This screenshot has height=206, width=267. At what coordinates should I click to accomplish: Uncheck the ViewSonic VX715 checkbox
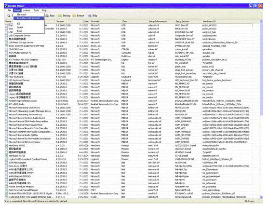[6, 156]
